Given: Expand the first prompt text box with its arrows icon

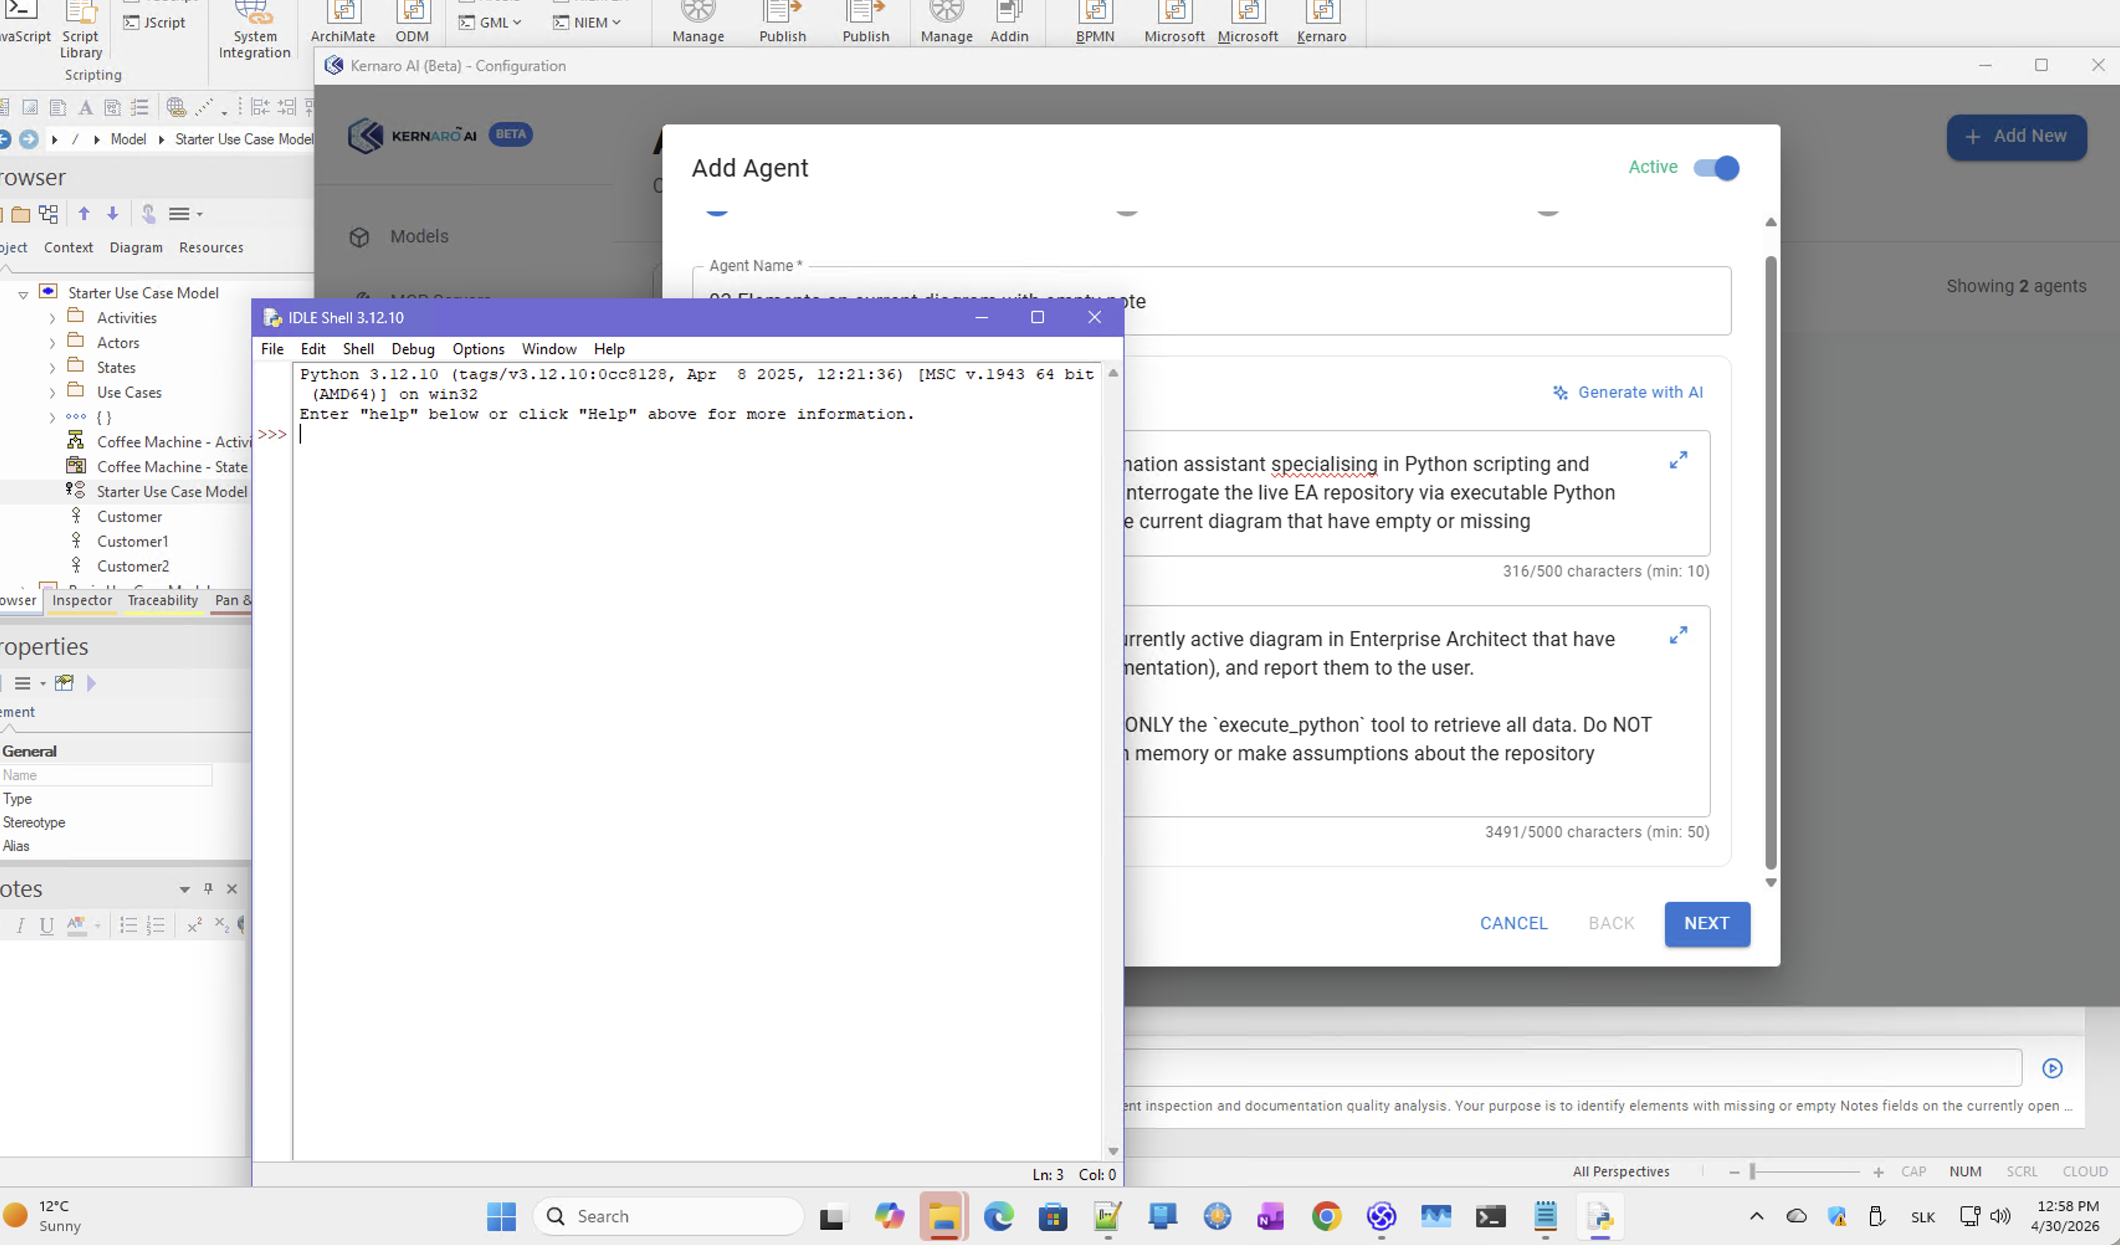Looking at the screenshot, I should click(1678, 460).
